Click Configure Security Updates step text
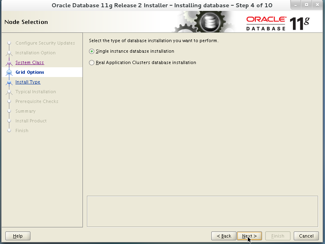Screen dimensions: 325x244 pos(45,43)
